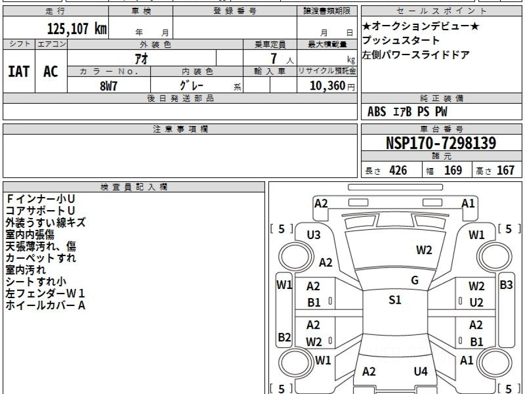Select the note 室内内張傷

[30, 235]
